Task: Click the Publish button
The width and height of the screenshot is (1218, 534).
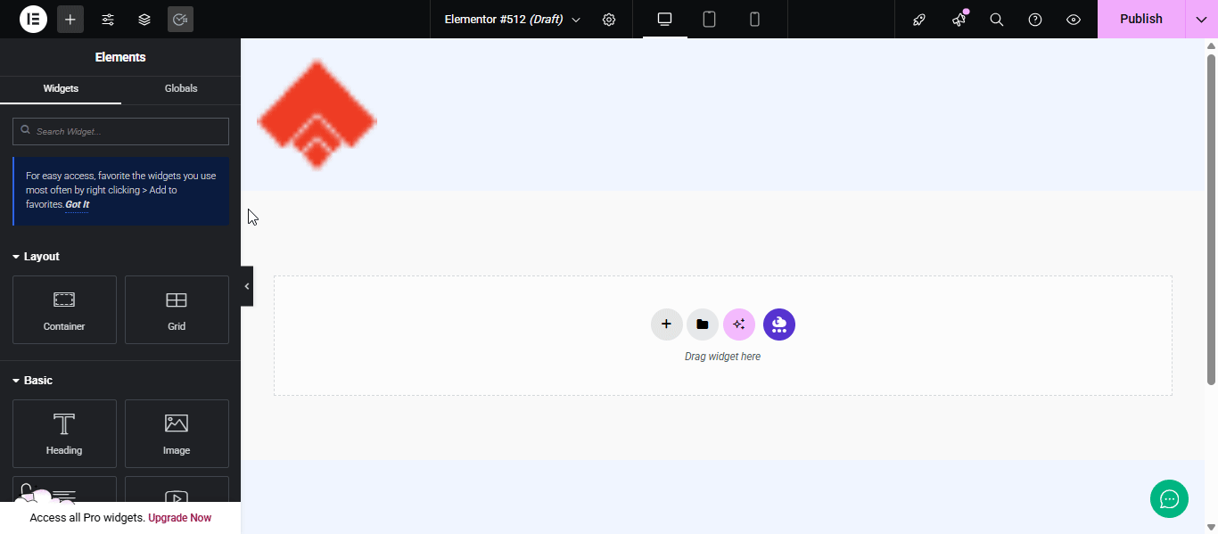Action: [1141, 19]
